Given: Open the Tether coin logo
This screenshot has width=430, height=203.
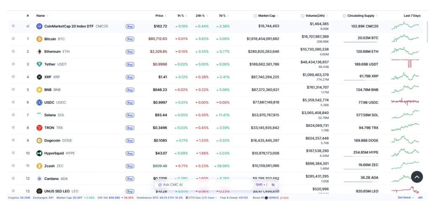Looking at the screenshot, I should 39,64.
